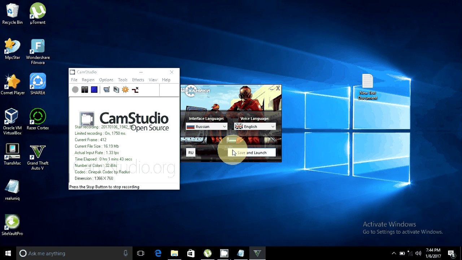462x260 pixels.
Task: Click the CamStudio gear options icon
Action: [125, 90]
